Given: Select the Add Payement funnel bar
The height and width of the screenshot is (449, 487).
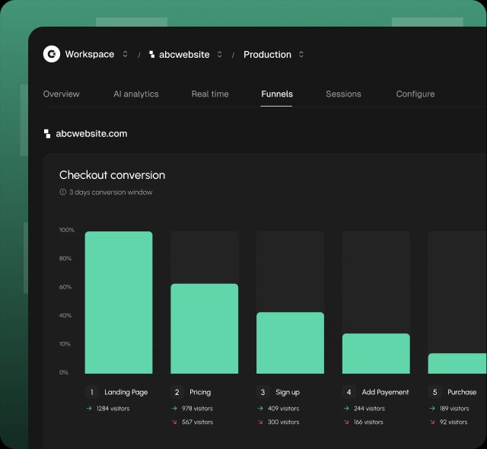Looking at the screenshot, I should pyautogui.click(x=376, y=353).
